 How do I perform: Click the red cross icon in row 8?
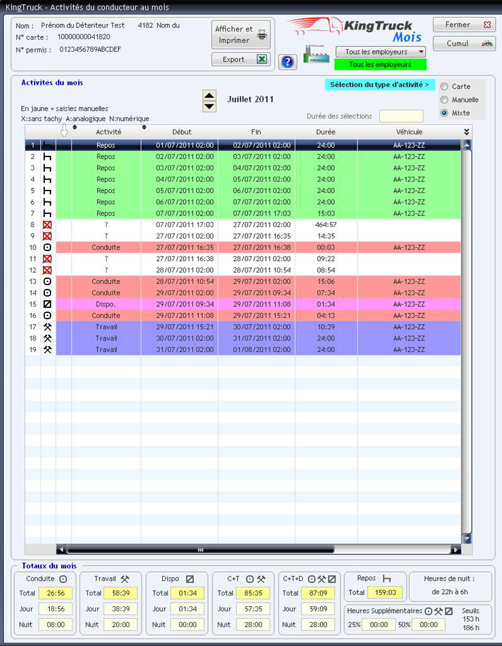[x=47, y=225]
